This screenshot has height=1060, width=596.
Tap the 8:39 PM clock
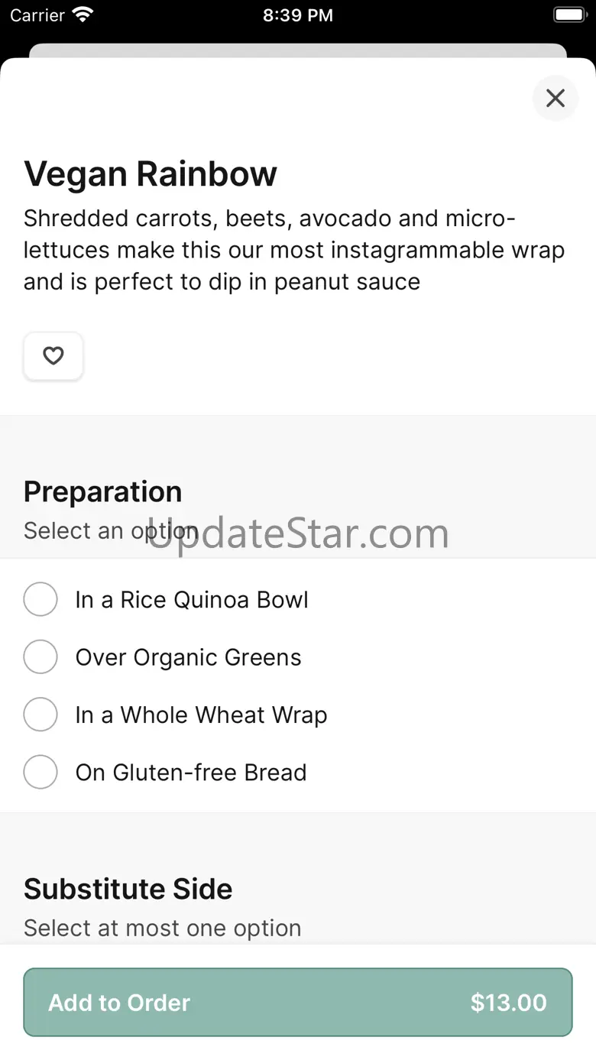coord(297,15)
